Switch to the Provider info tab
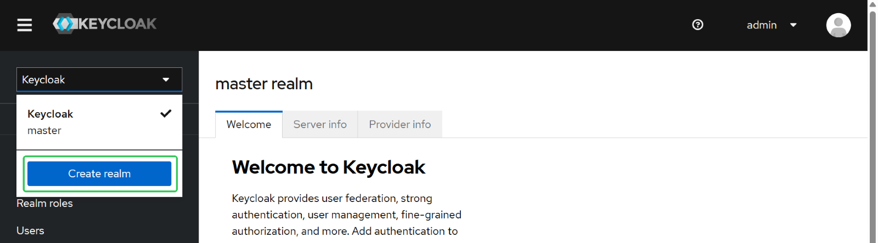The height and width of the screenshot is (243, 878). [x=400, y=124]
